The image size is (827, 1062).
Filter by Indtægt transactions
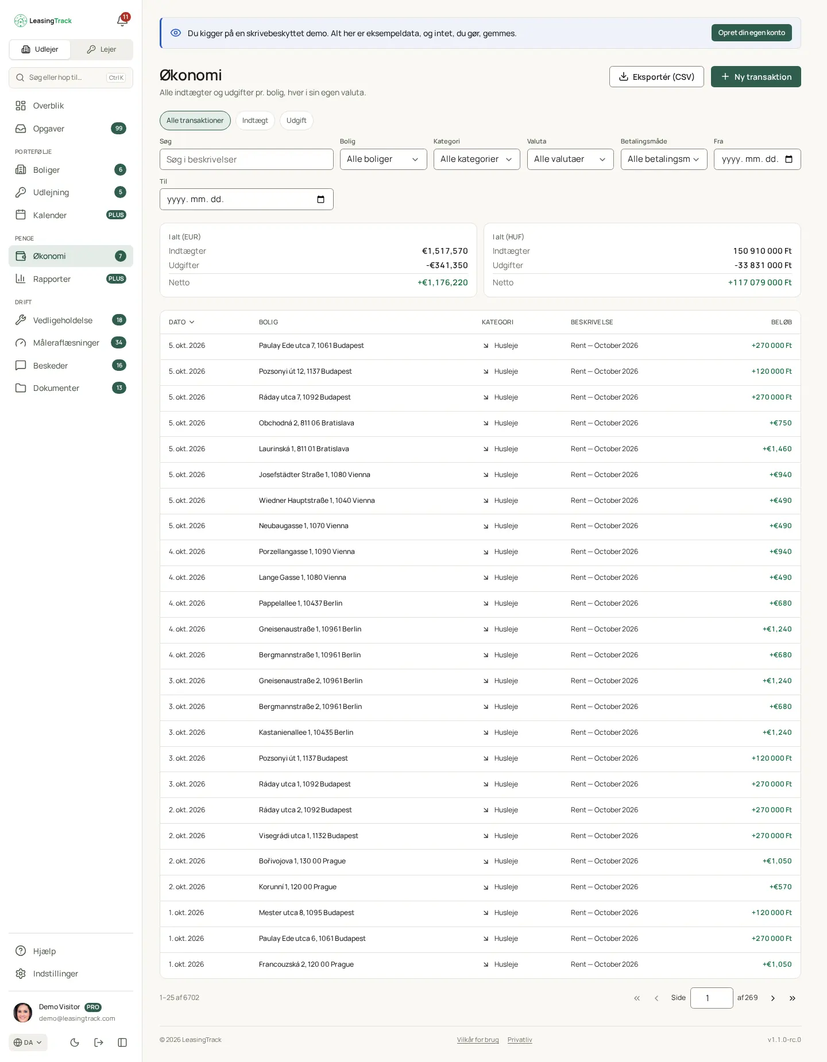[255, 121]
